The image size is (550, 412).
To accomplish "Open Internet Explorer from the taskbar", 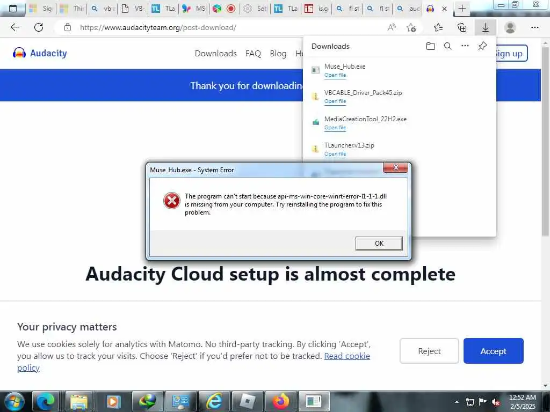I will click(214, 401).
